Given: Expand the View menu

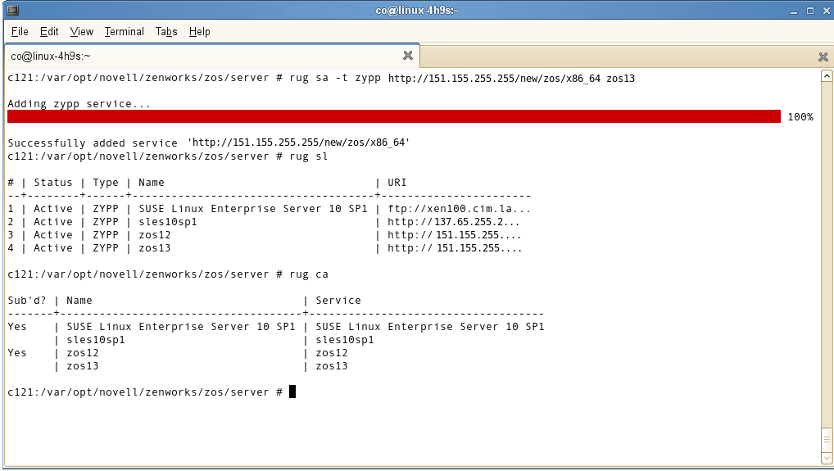Looking at the screenshot, I should 81,32.
